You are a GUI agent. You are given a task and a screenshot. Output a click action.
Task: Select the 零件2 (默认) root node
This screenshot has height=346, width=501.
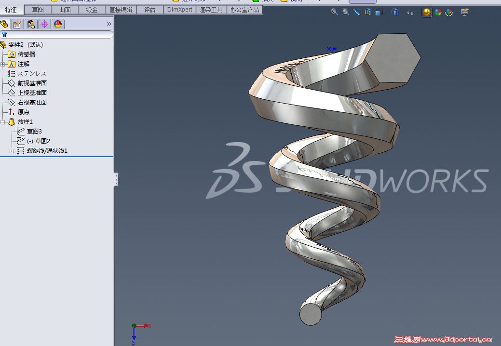[26, 45]
